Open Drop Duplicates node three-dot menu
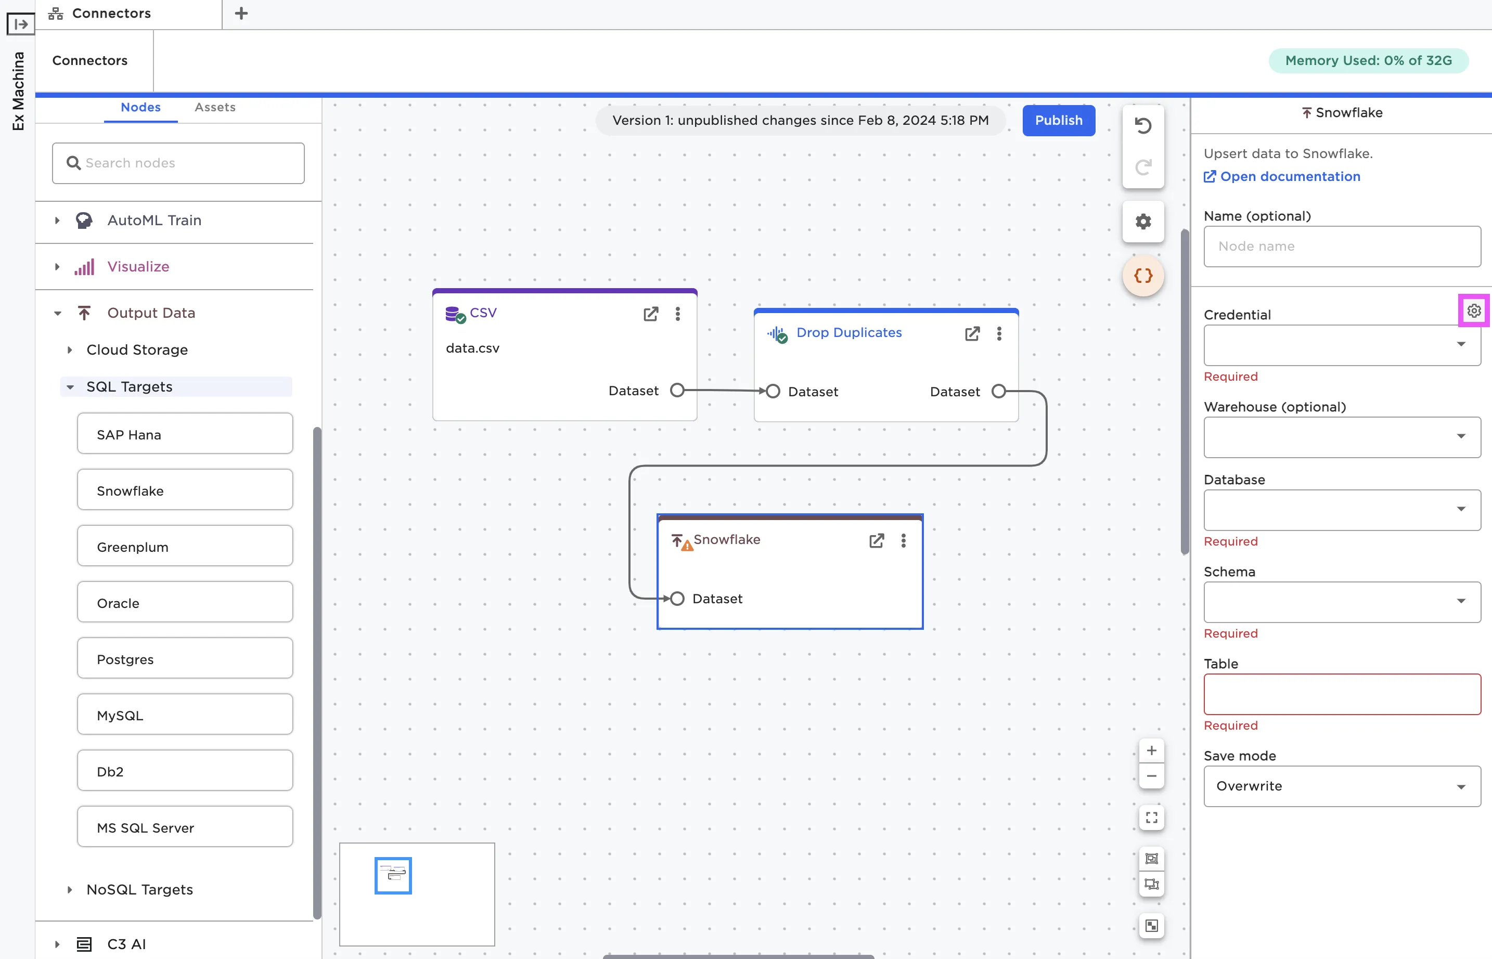Image resolution: width=1492 pixels, height=959 pixels. pyautogui.click(x=999, y=334)
